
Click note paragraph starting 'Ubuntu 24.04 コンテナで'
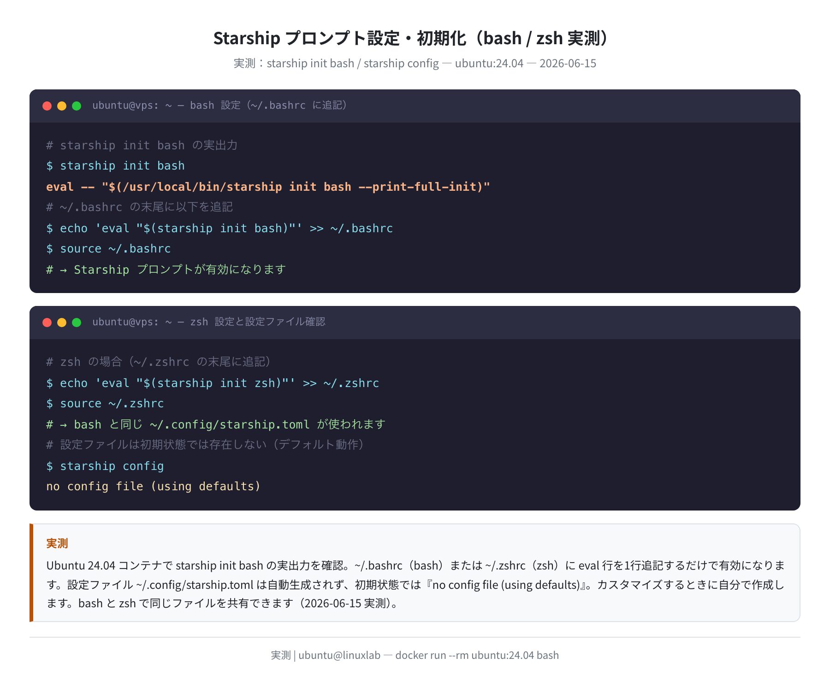click(x=415, y=584)
